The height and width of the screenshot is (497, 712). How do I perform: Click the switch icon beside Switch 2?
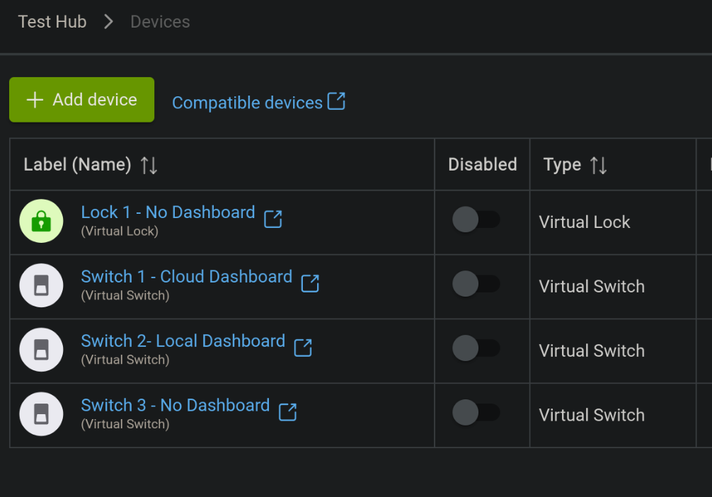(41, 350)
